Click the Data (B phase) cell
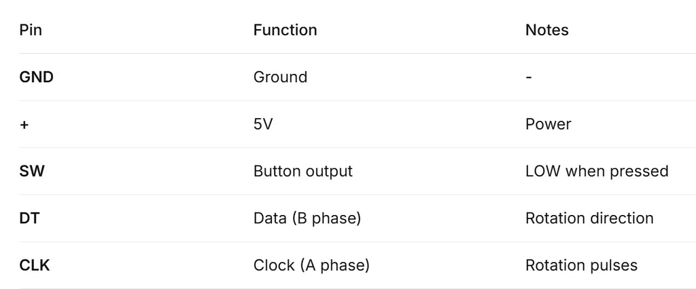The image size is (696, 289). [x=307, y=218]
